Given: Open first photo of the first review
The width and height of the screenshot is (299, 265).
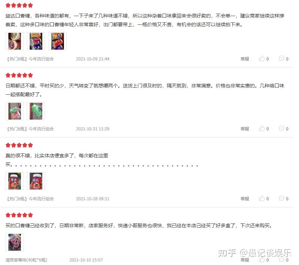Looking at the screenshot, I should click(x=15, y=41).
